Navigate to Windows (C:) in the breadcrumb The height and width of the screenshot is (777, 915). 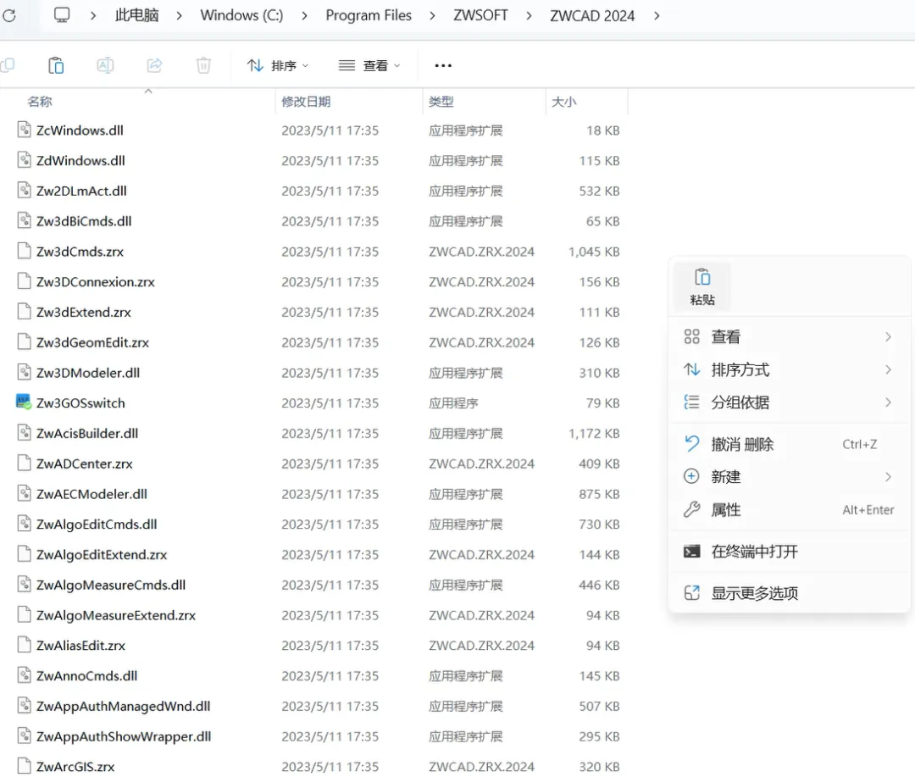click(241, 15)
